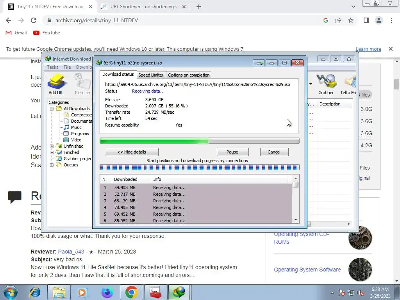This screenshot has width=400, height=300.
Task: Expand the Finished category
Action: coord(52,152)
